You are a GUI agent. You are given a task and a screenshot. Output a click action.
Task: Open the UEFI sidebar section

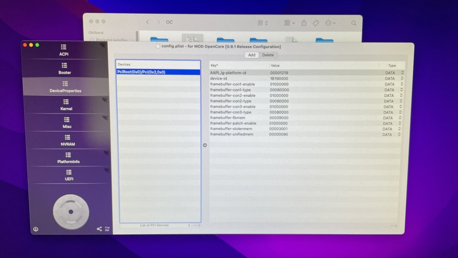69,175
